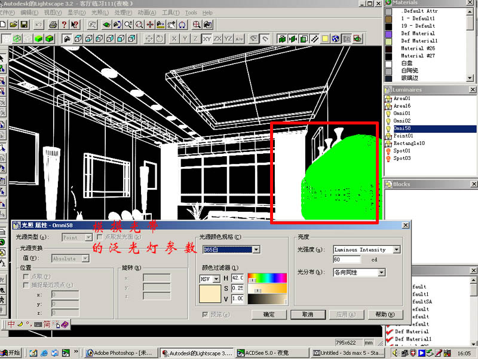Click the overlapping green squares icon
This screenshot has width=478, height=359.
(304, 39)
